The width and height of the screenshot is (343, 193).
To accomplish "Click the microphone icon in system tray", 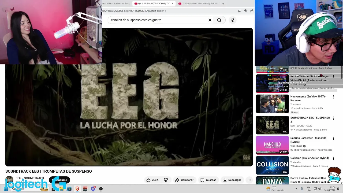I will [x=302, y=189].
